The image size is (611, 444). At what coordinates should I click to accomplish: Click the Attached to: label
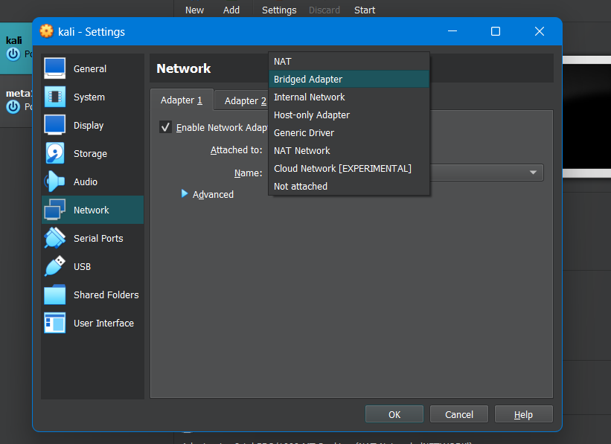pyautogui.click(x=236, y=150)
